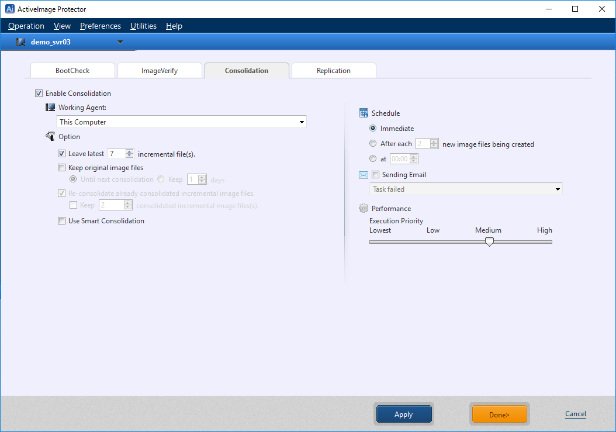
Task: Click the demo_svr03 computer icon
Action: coord(21,42)
